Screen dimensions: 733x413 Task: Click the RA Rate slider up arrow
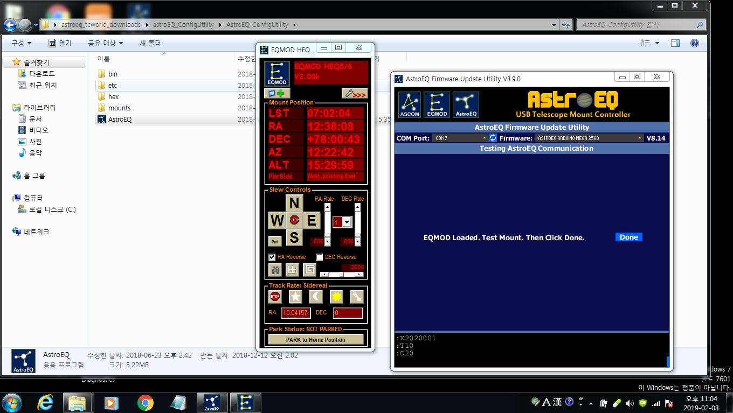[x=327, y=207]
